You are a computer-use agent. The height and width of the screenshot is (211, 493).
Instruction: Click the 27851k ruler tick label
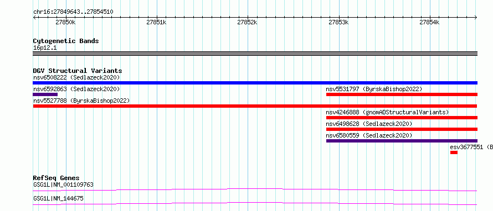156,23
